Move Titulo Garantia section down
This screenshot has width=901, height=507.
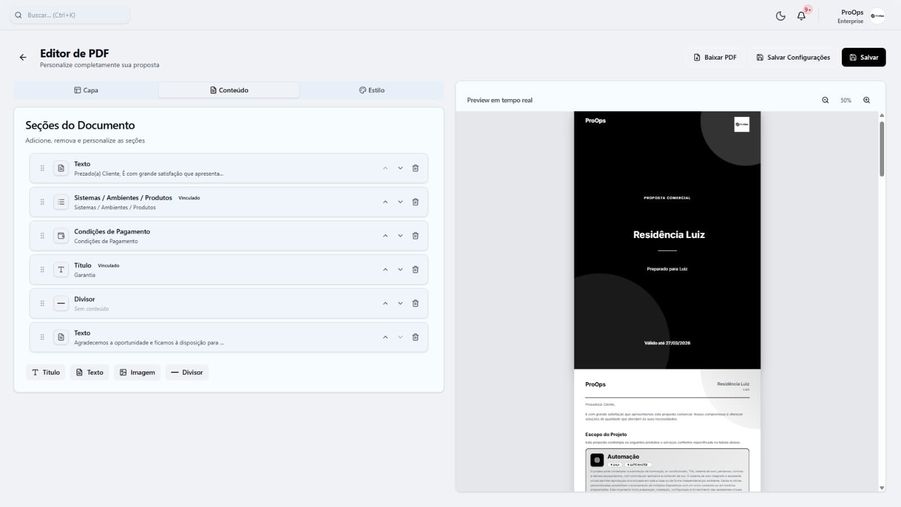click(400, 270)
